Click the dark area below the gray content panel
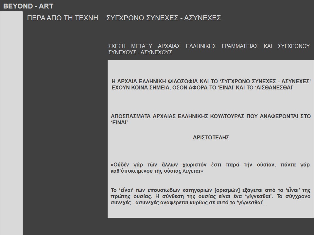Image resolution: width=314 pixels, height=235 pixels. tap(209, 227)
